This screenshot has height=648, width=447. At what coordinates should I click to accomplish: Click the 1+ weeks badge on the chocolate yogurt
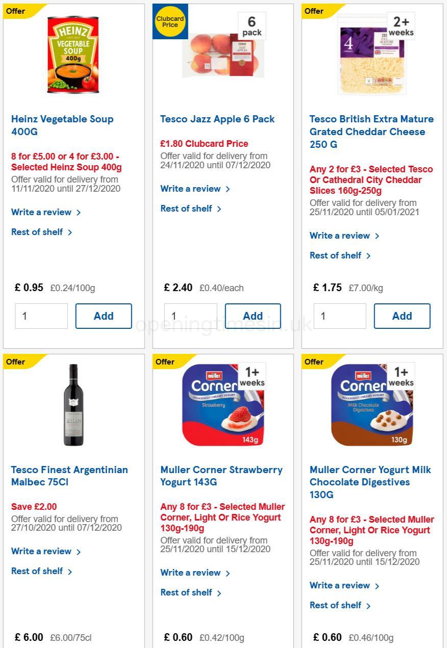pyautogui.click(x=401, y=377)
